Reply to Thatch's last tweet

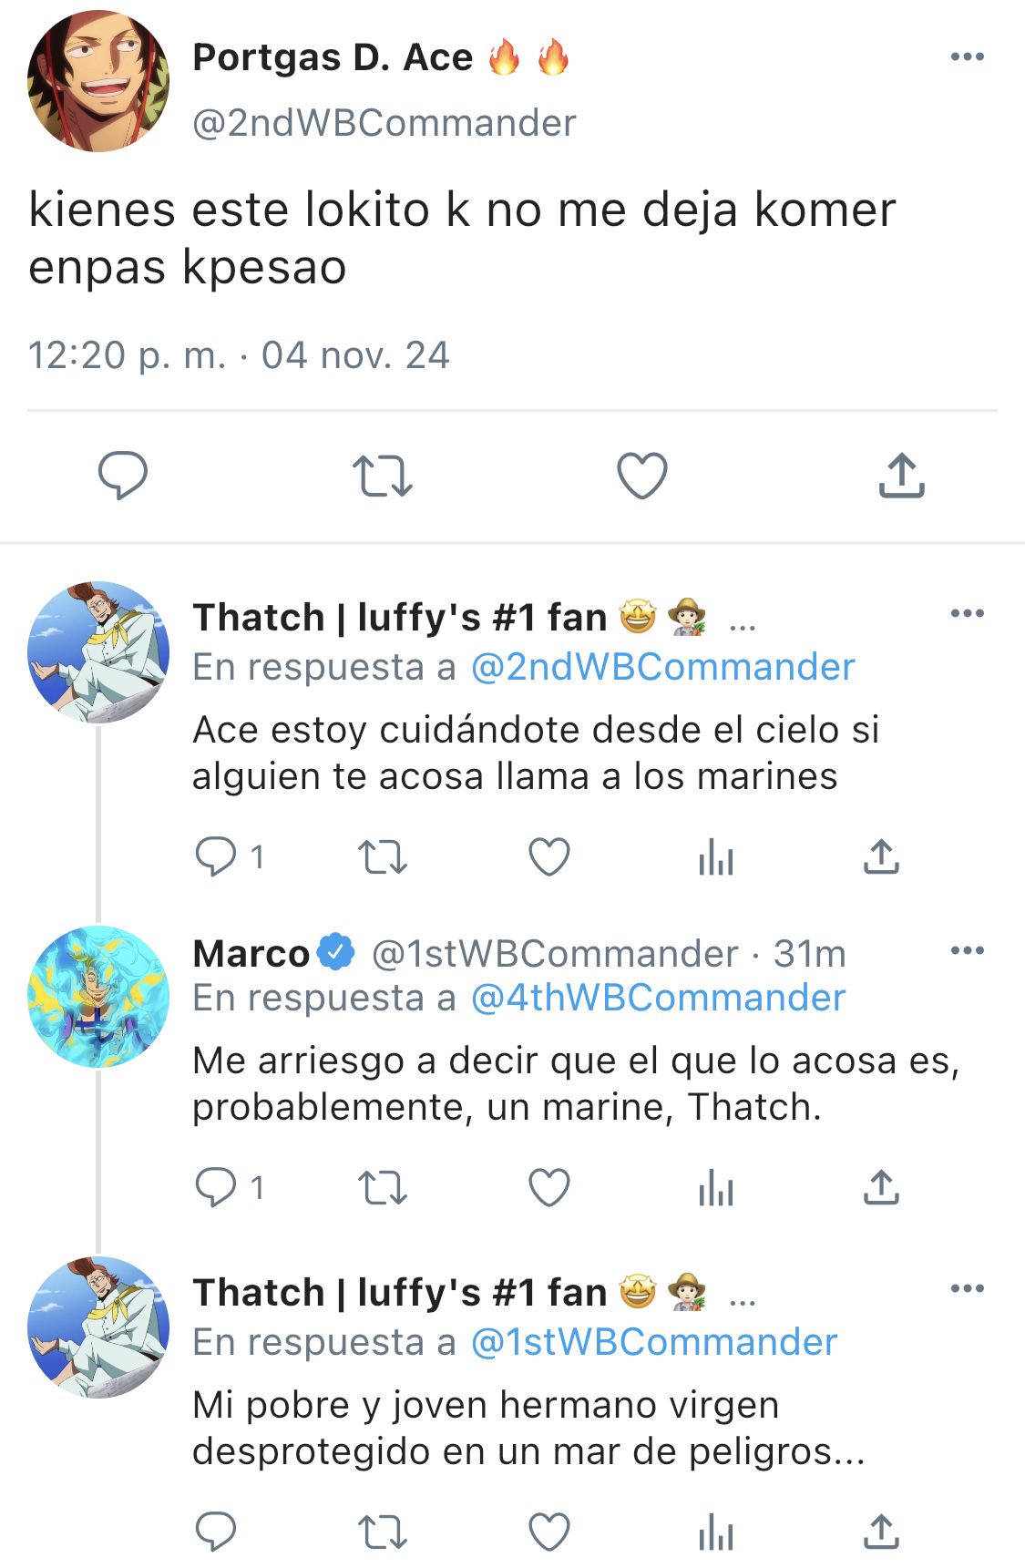pyautogui.click(x=216, y=1532)
